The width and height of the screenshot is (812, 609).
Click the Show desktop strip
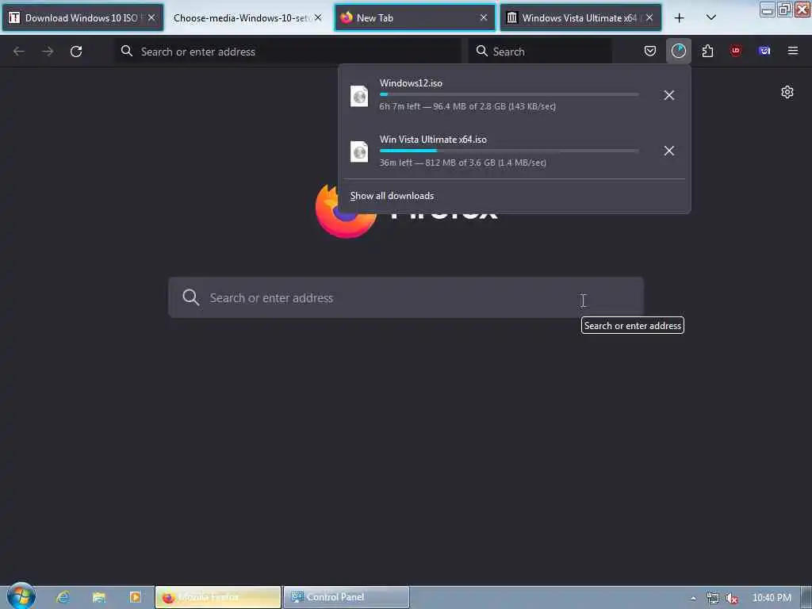(x=806, y=597)
